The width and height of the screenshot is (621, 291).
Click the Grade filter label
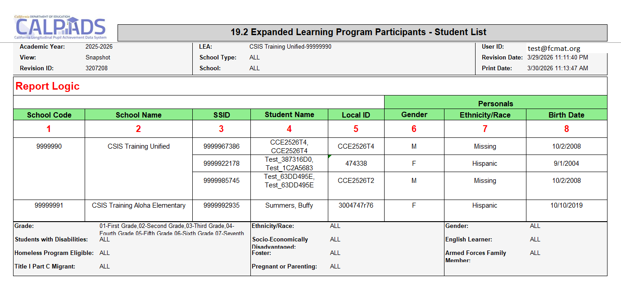pos(24,226)
